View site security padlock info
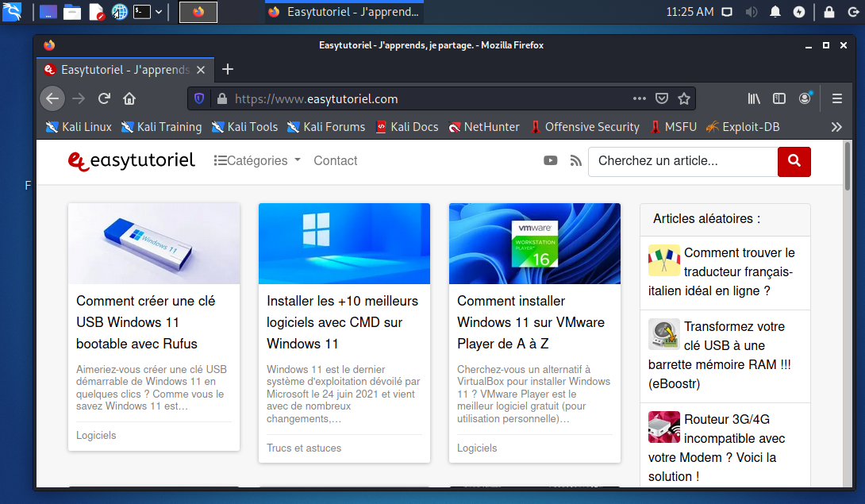This screenshot has height=504, width=865. point(221,98)
